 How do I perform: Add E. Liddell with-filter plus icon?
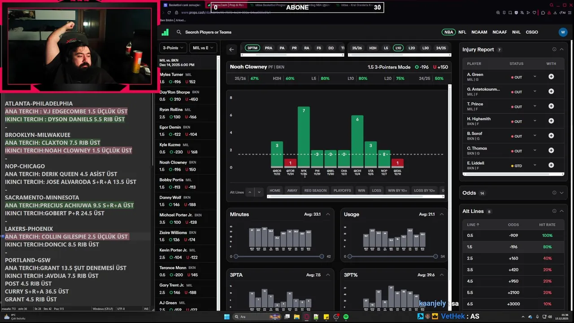[551, 166]
